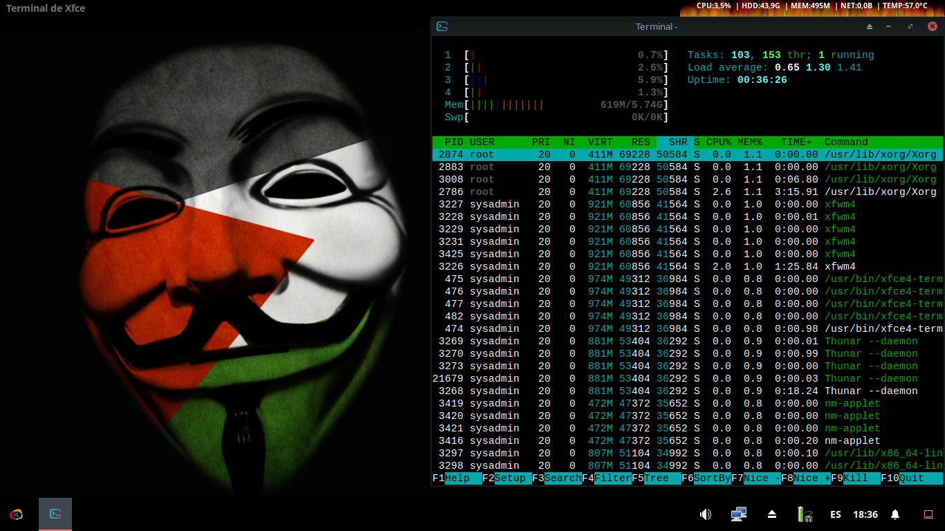
Task: Click the show desktop icon in the panel
Action: pyautogui.click(x=928, y=514)
